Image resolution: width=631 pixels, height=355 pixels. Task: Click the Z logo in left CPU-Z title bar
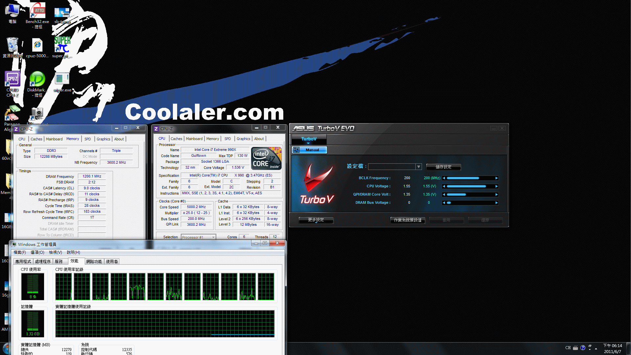click(16, 129)
